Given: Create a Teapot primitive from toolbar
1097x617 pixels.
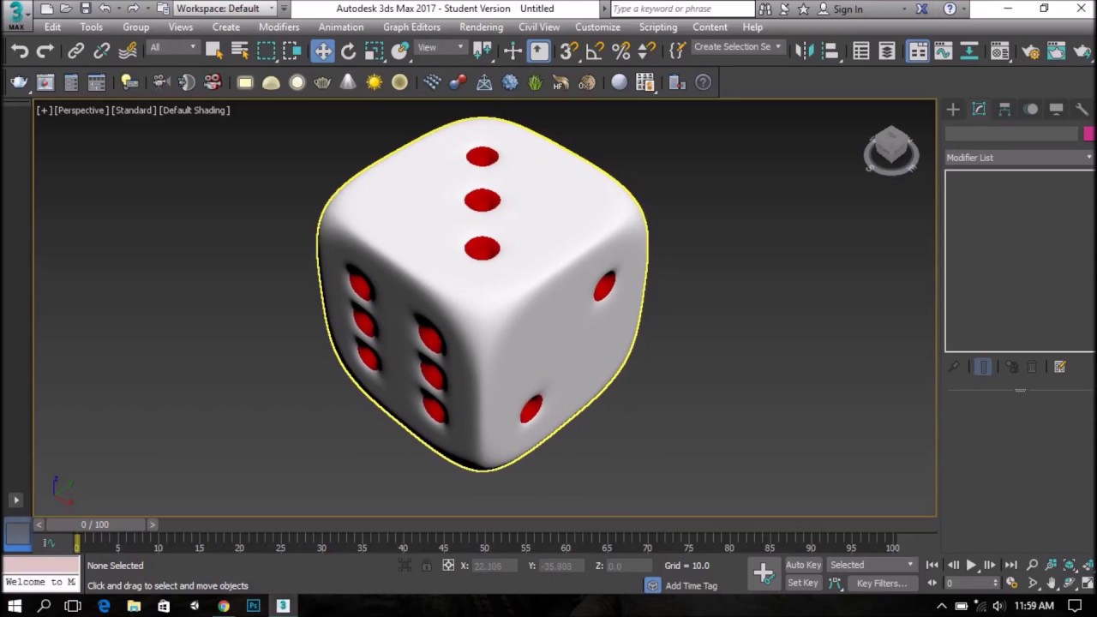Looking at the screenshot, I should click(x=322, y=82).
